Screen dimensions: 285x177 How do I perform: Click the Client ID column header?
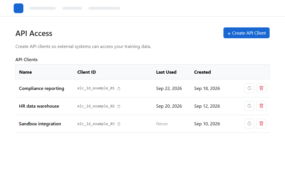[87, 72]
